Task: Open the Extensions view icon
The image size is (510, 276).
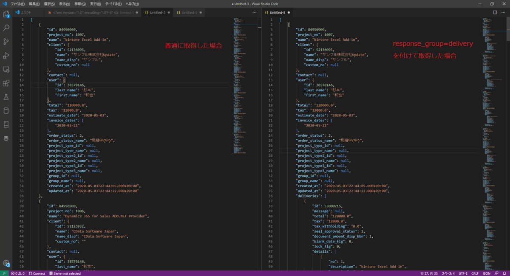Action: [6, 83]
